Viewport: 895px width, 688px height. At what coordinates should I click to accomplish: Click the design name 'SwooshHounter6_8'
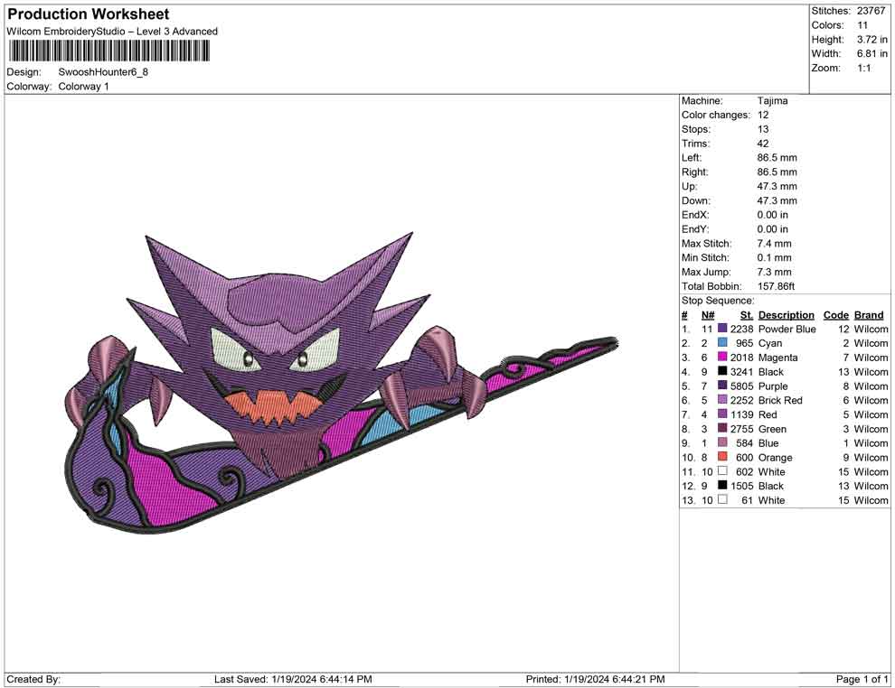(103, 72)
